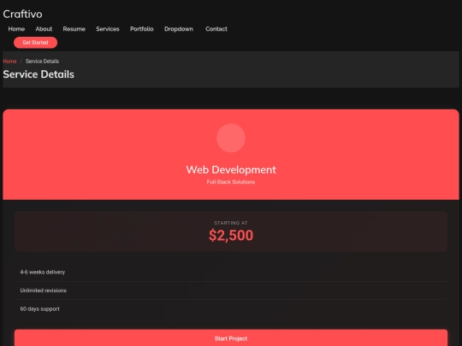
Task: Follow the Home breadcrumb link
Action: [x=9, y=62]
